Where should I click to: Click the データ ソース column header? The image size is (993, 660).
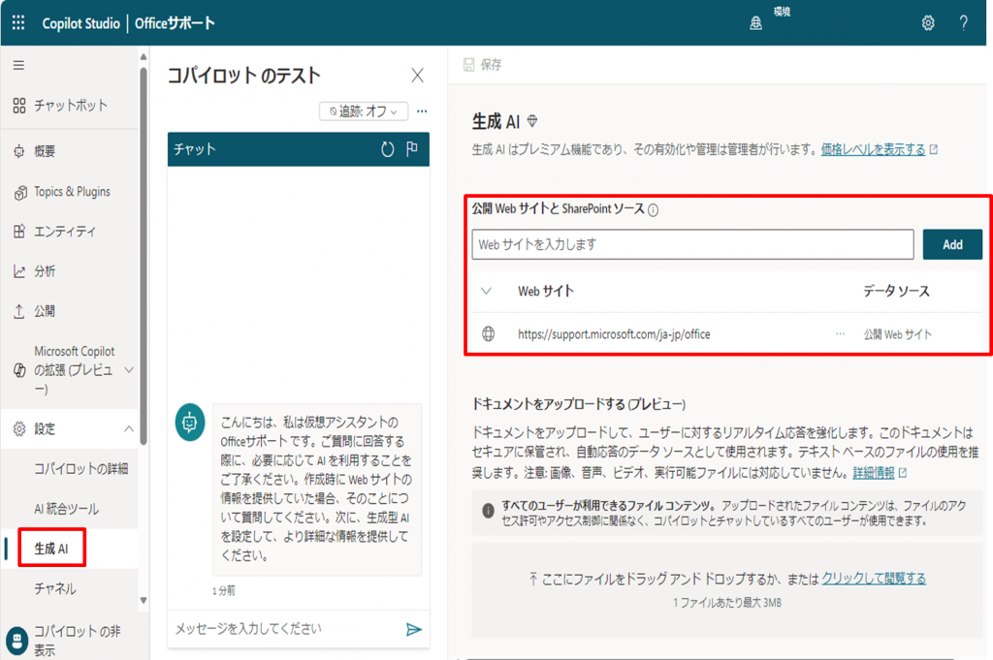point(896,291)
